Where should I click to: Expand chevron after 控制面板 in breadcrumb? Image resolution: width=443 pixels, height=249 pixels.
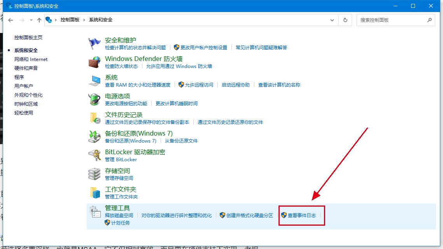coord(84,20)
